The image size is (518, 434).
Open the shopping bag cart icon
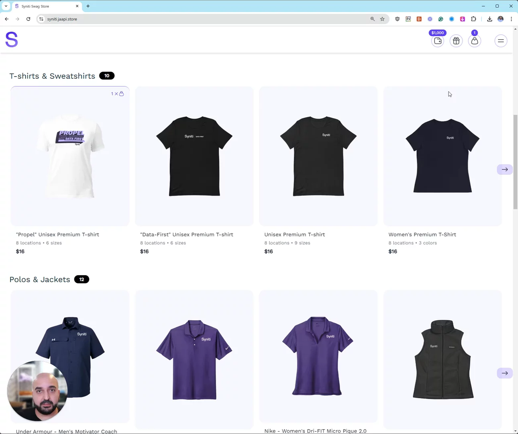(475, 41)
